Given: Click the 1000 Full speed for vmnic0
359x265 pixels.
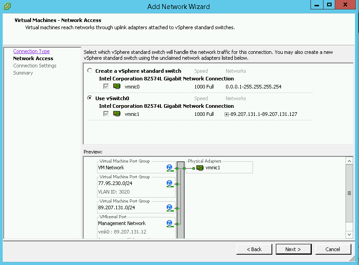Looking at the screenshot, I should [204, 87].
